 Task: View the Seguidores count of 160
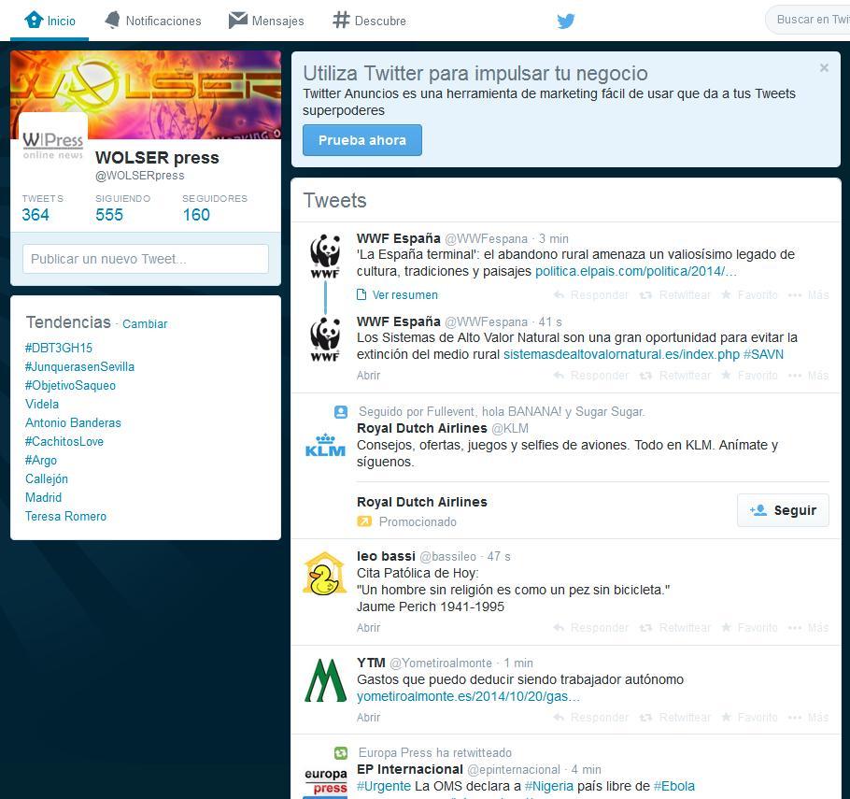pos(196,215)
